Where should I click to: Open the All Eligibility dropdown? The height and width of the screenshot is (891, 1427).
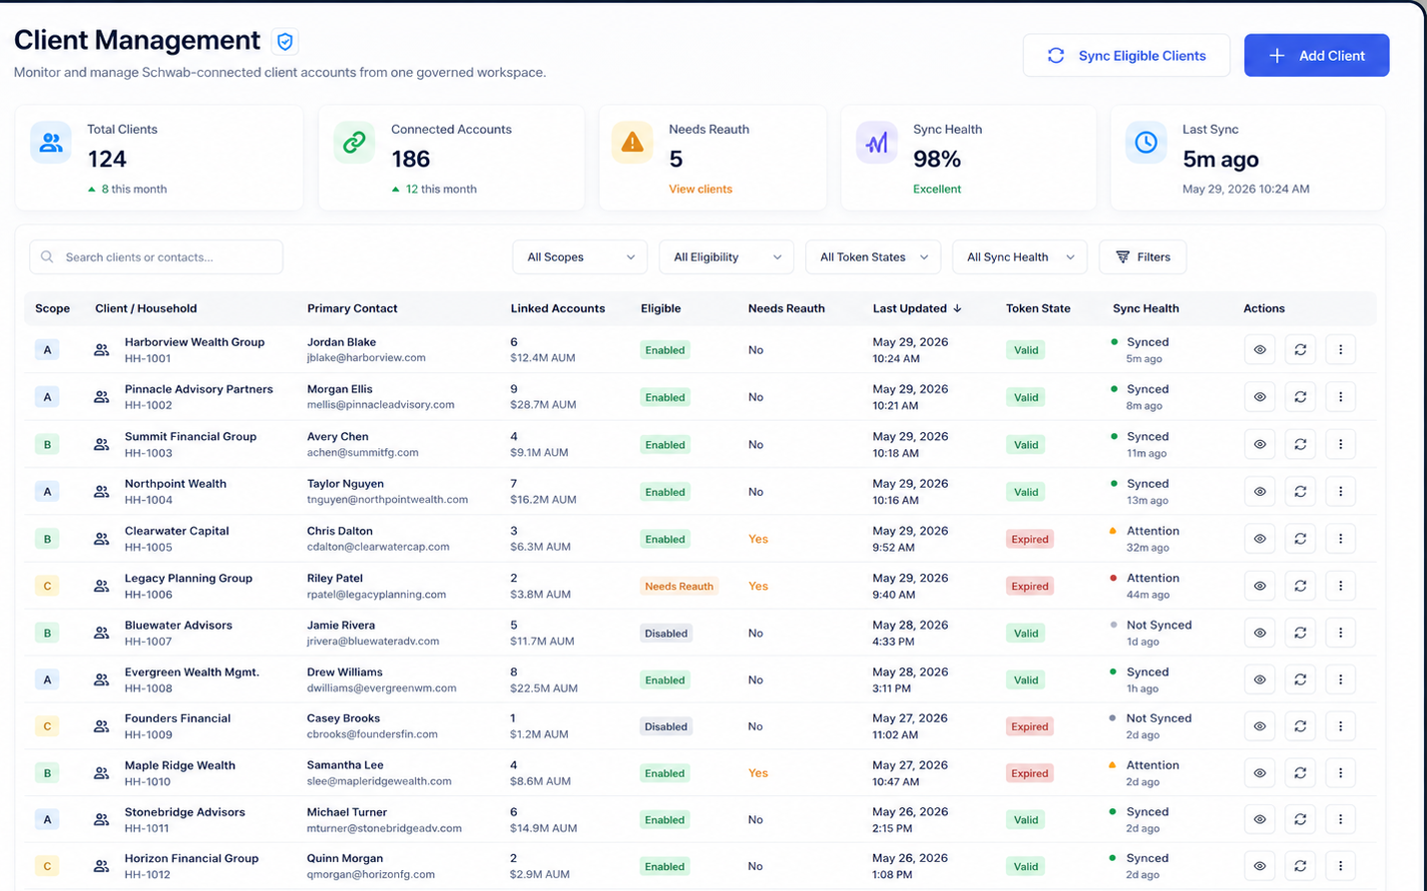tap(726, 257)
